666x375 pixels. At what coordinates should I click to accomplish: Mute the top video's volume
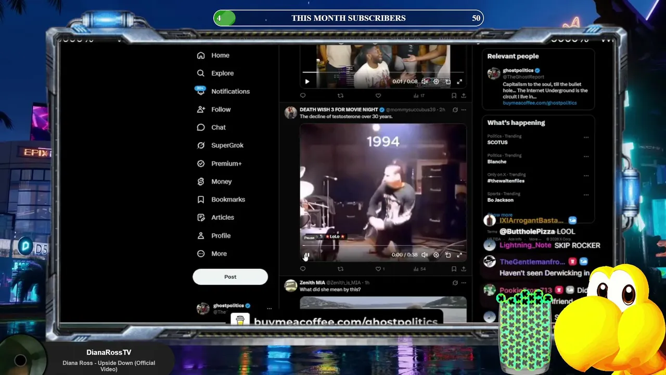tap(425, 81)
